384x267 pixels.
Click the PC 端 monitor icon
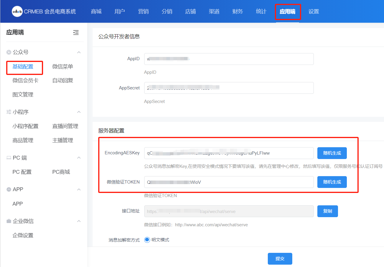point(9,158)
